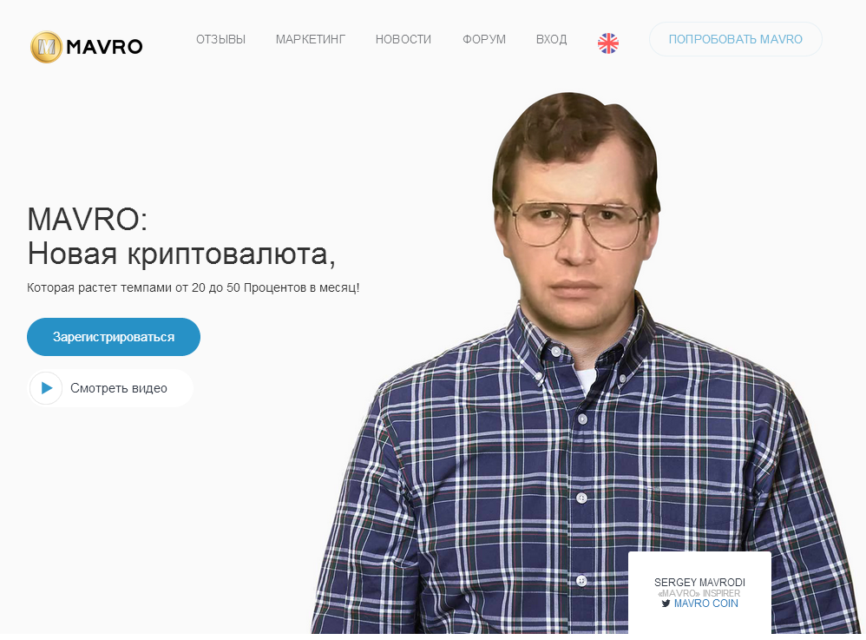Click the blue Зарегистрироваться button
The width and height of the screenshot is (866, 640).
(x=114, y=337)
